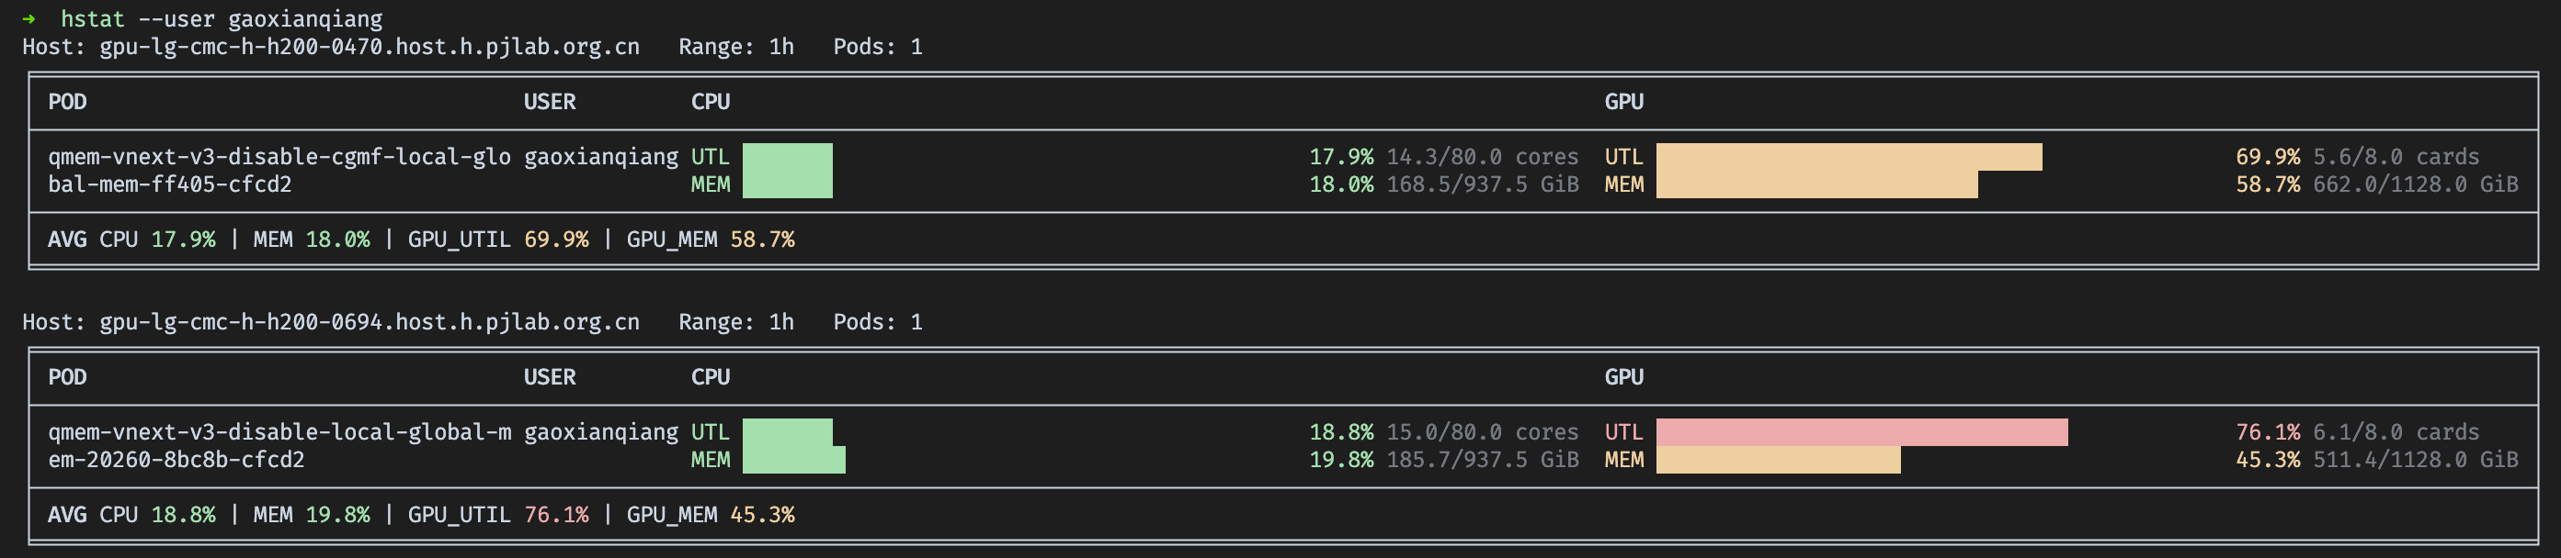This screenshot has width=2561, height=558.
Task: Click gaoxianqiang user in the second table
Action: coord(601,432)
